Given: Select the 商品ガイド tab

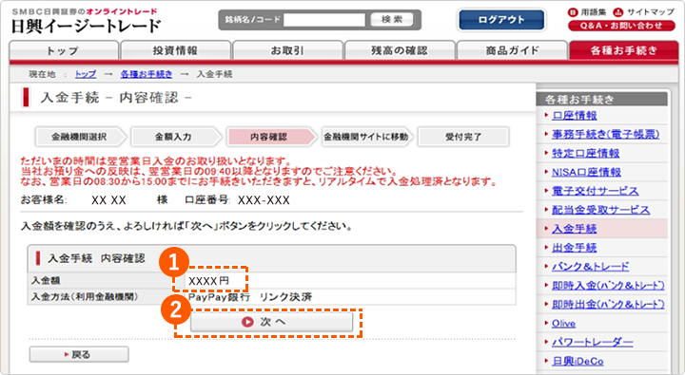Looking at the screenshot, I should click(x=512, y=50).
